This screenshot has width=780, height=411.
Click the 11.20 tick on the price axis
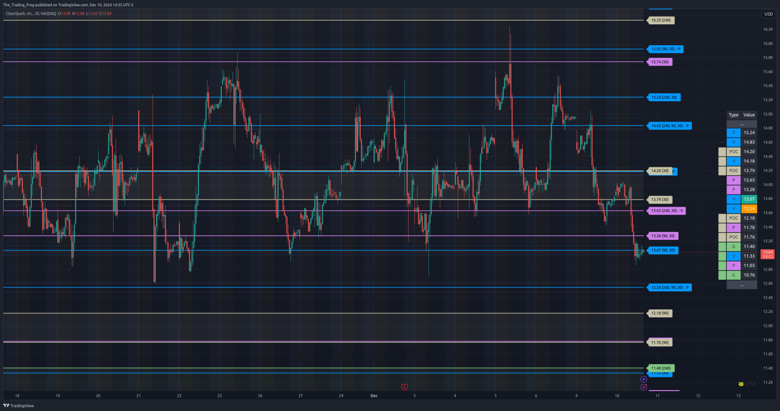click(768, 382)
